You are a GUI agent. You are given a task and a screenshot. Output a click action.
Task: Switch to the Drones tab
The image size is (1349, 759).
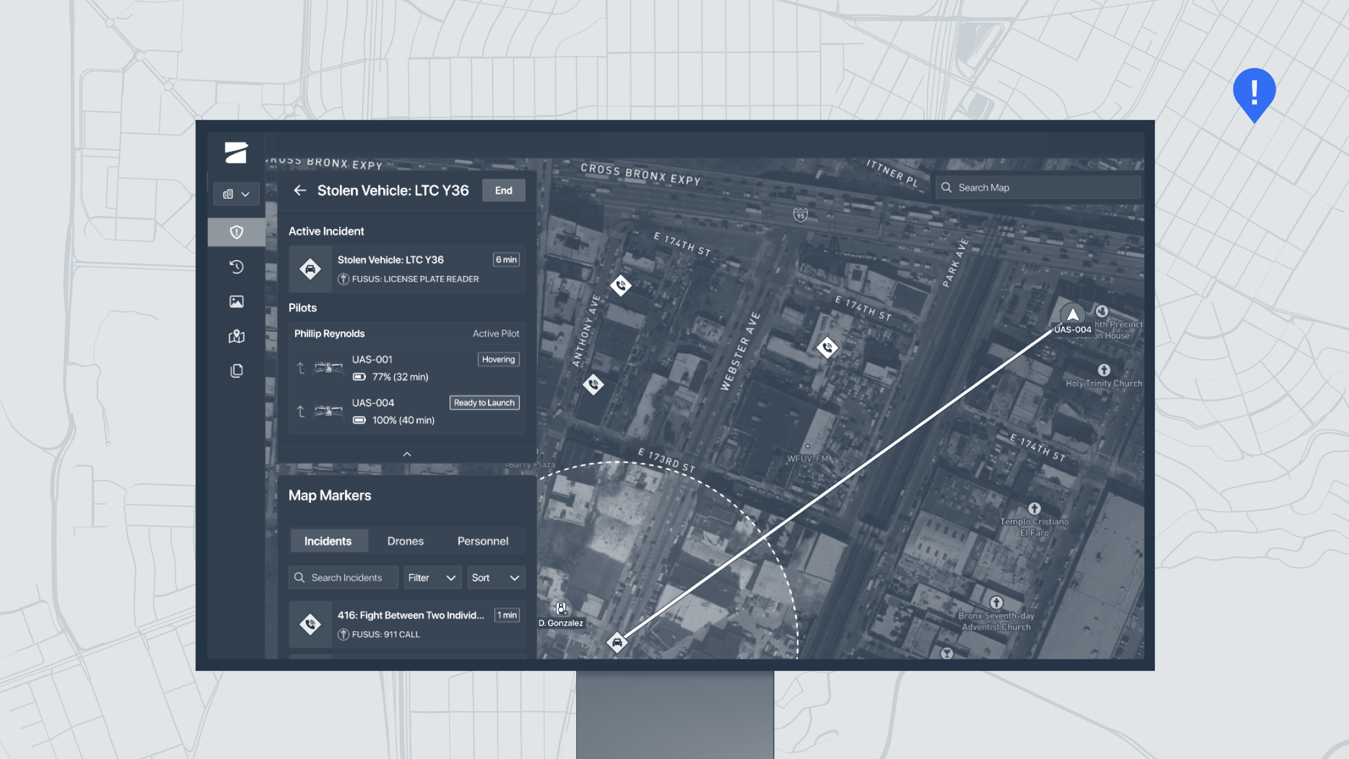405,541
